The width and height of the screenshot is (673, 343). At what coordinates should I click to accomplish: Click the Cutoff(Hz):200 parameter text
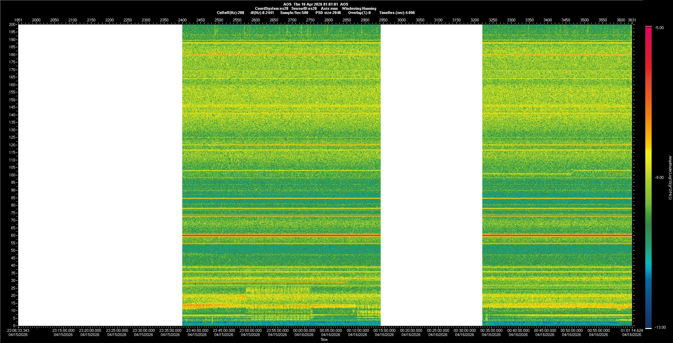pos(230,13)
